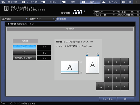
Task: Click the 断裁量 header label
Action: coord(25,41)
